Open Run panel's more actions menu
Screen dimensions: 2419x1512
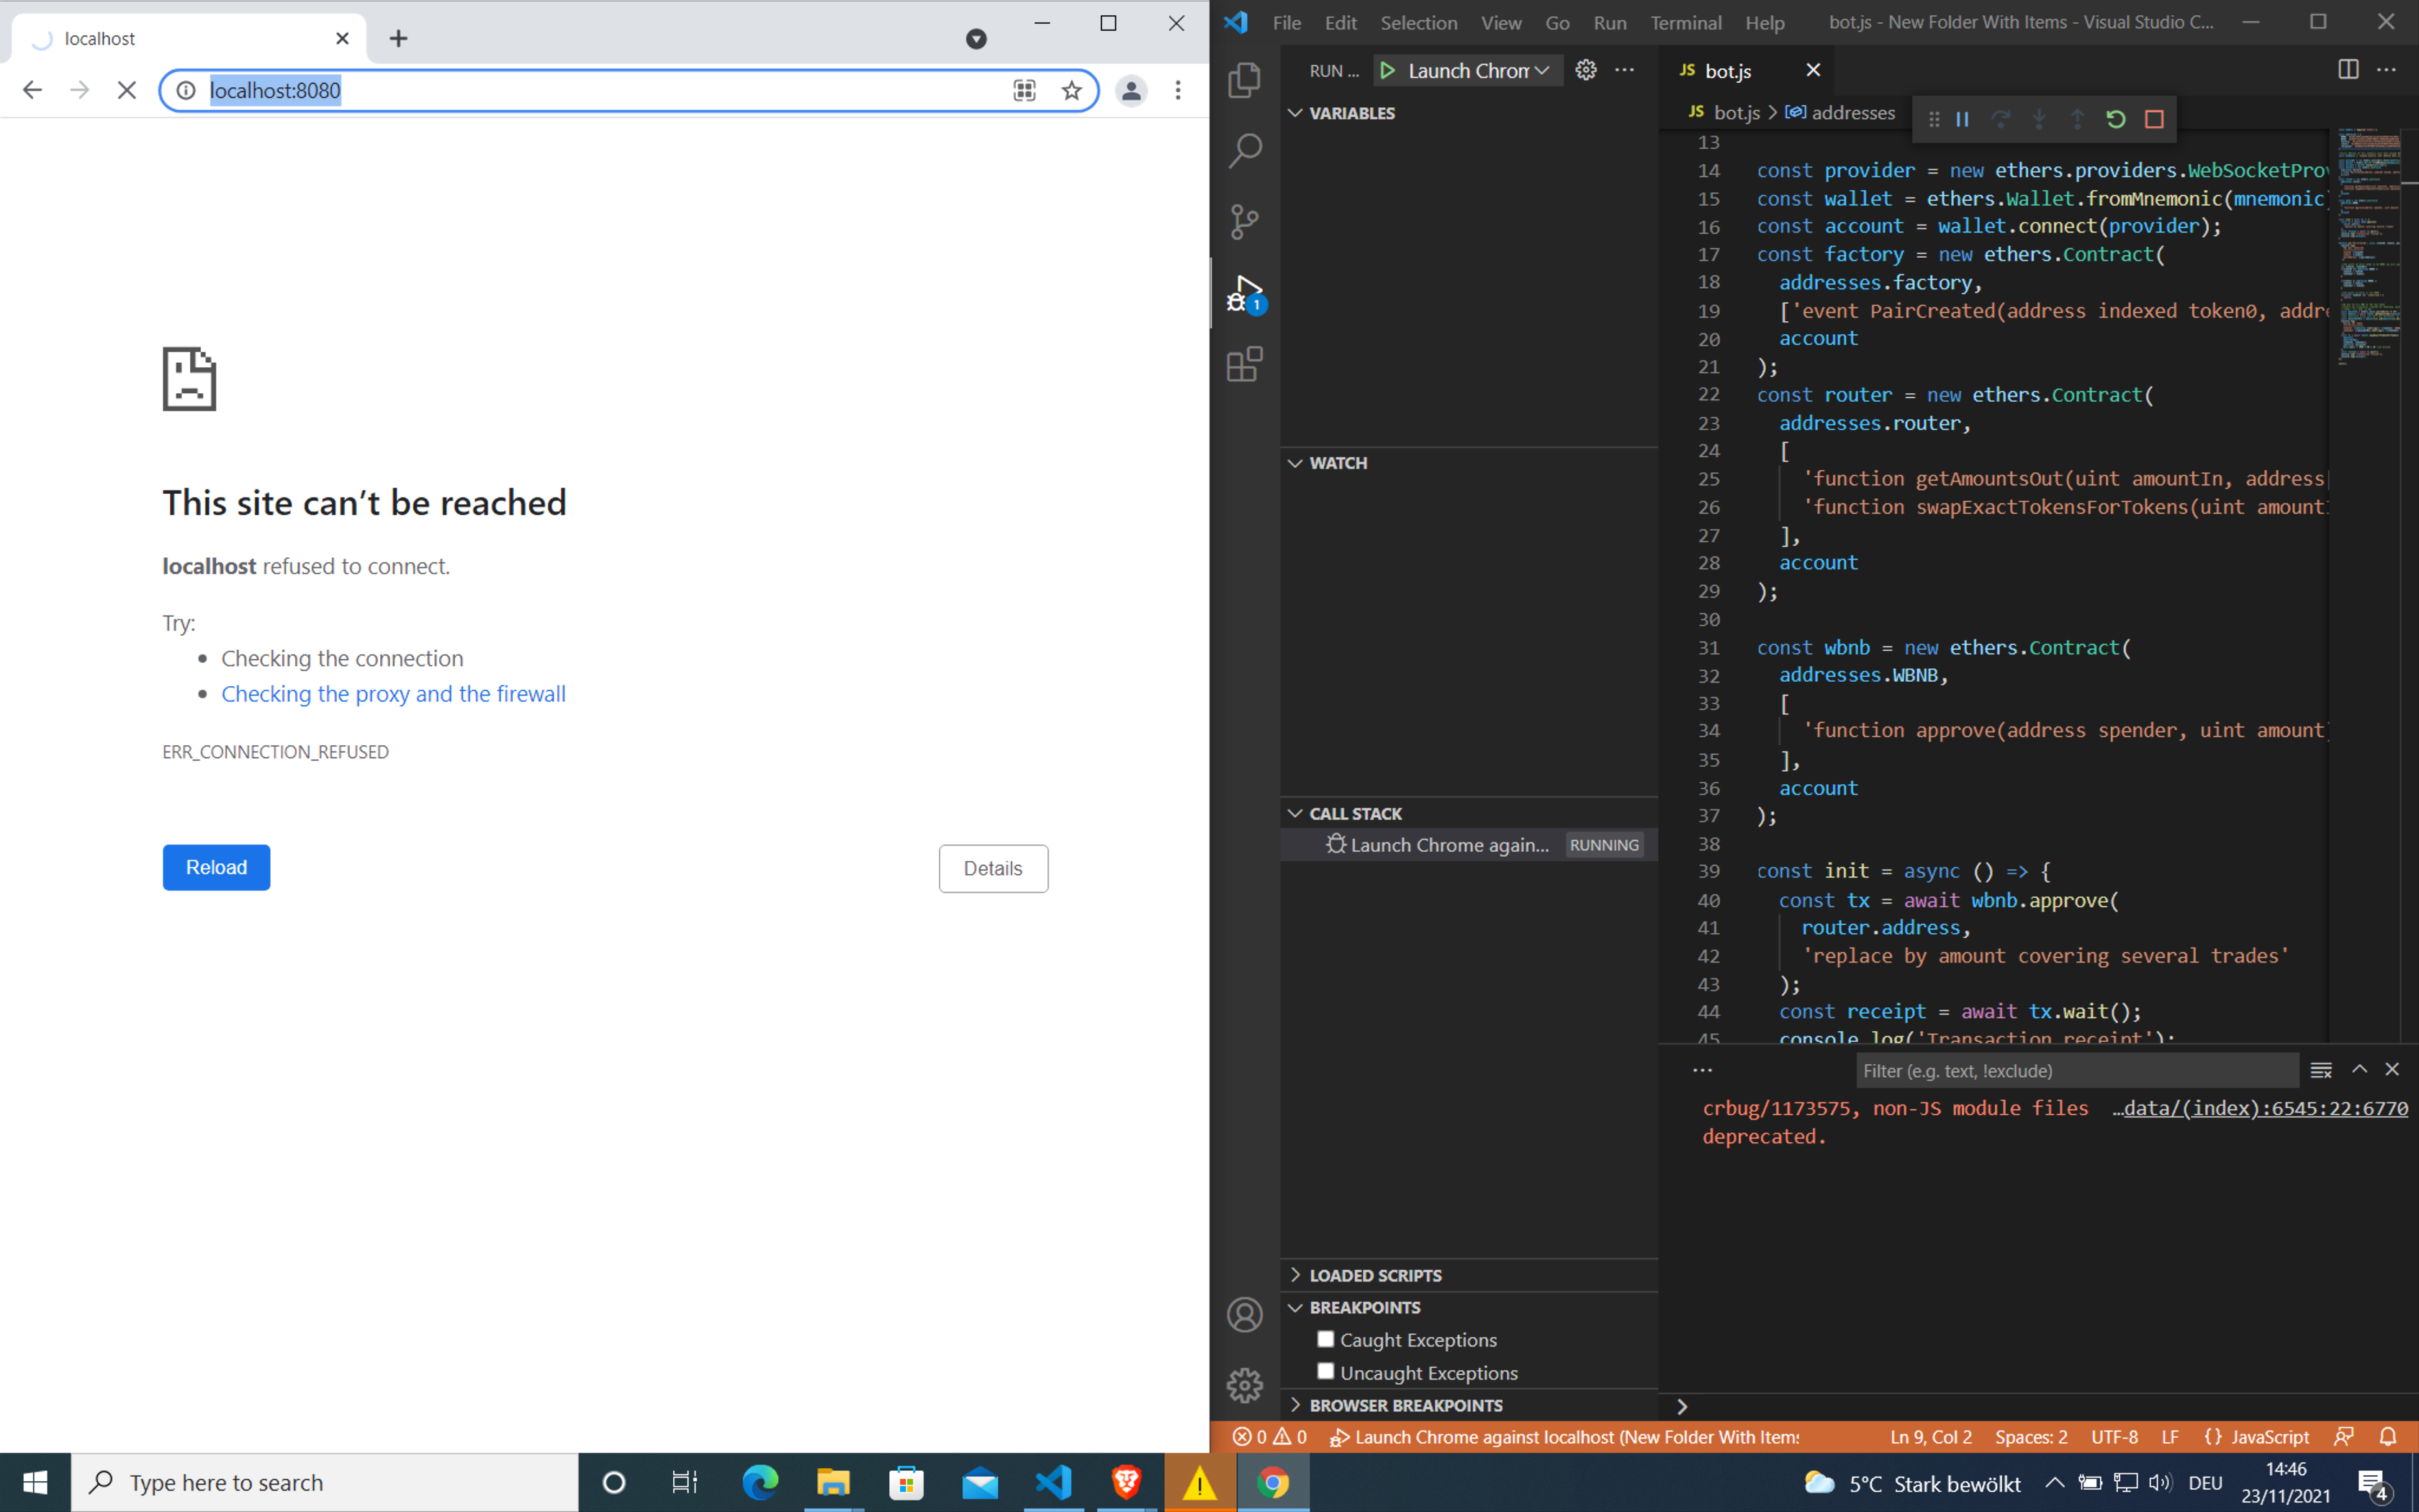coord(1624,70)
